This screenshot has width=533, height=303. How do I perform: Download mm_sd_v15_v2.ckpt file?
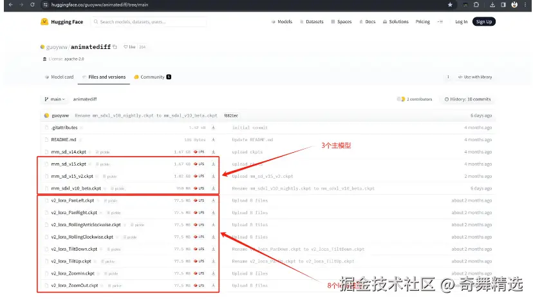pyautogui.click(x=213, y=176)
